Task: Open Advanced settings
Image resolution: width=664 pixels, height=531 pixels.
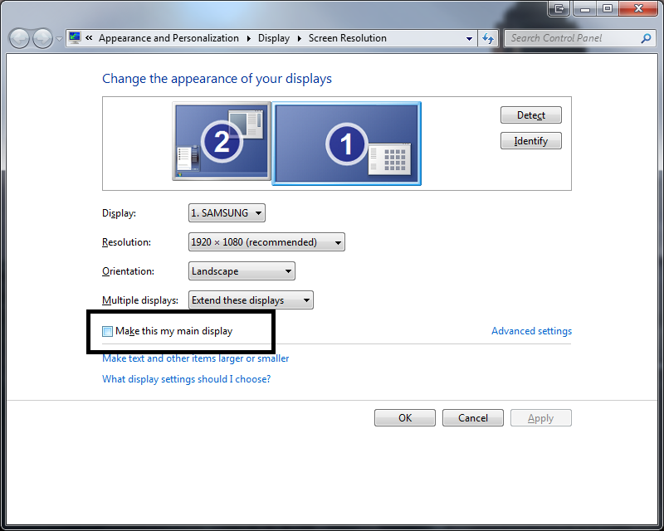Action: pos(531,330)
